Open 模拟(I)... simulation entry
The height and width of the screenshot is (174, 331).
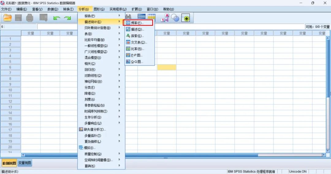coord(101,148)
